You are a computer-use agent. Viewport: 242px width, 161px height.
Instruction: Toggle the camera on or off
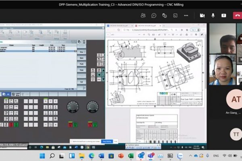[x=202, y=15]
